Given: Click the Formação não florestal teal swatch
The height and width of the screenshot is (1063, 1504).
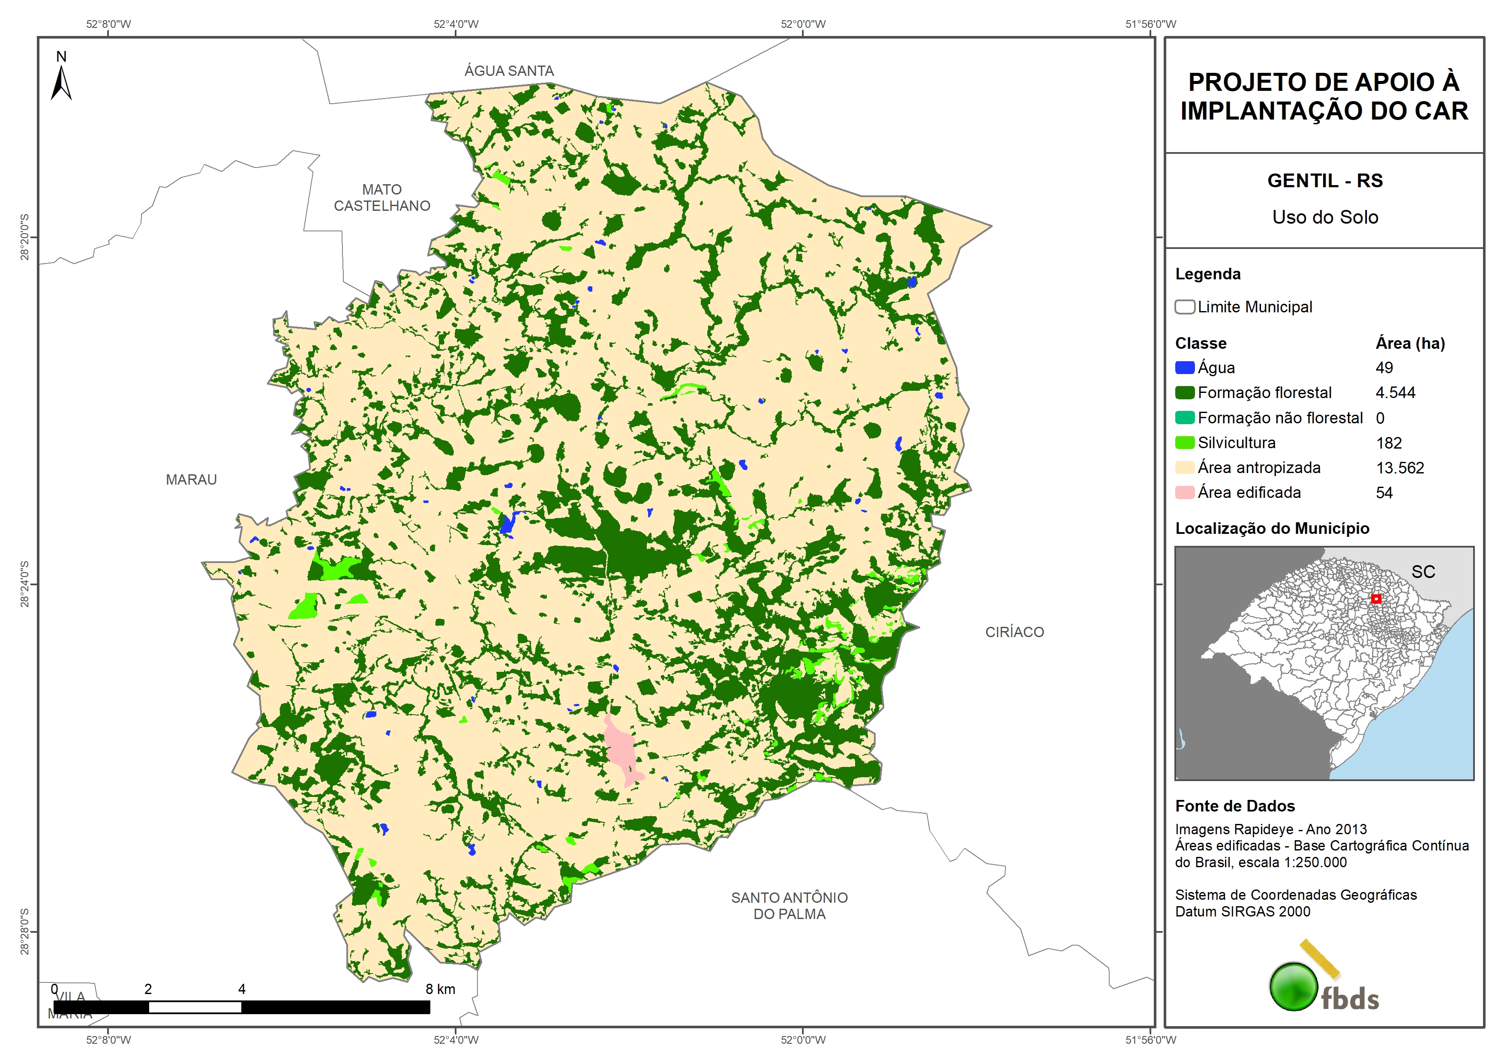Looking at the screenshot, I should coord(1184,418).
